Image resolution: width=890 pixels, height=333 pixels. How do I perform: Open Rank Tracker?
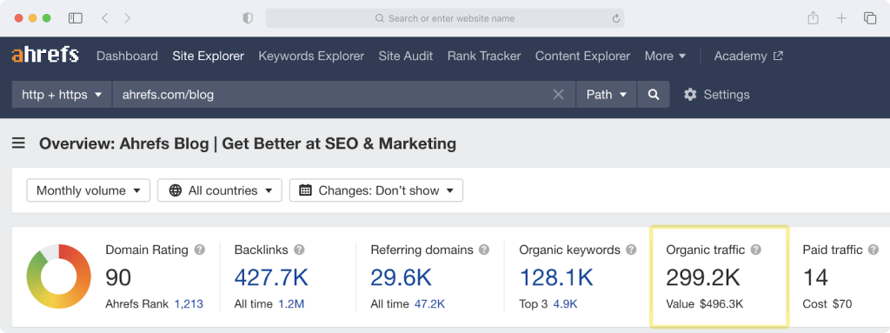pyautogui.click(x=484, y=56)
